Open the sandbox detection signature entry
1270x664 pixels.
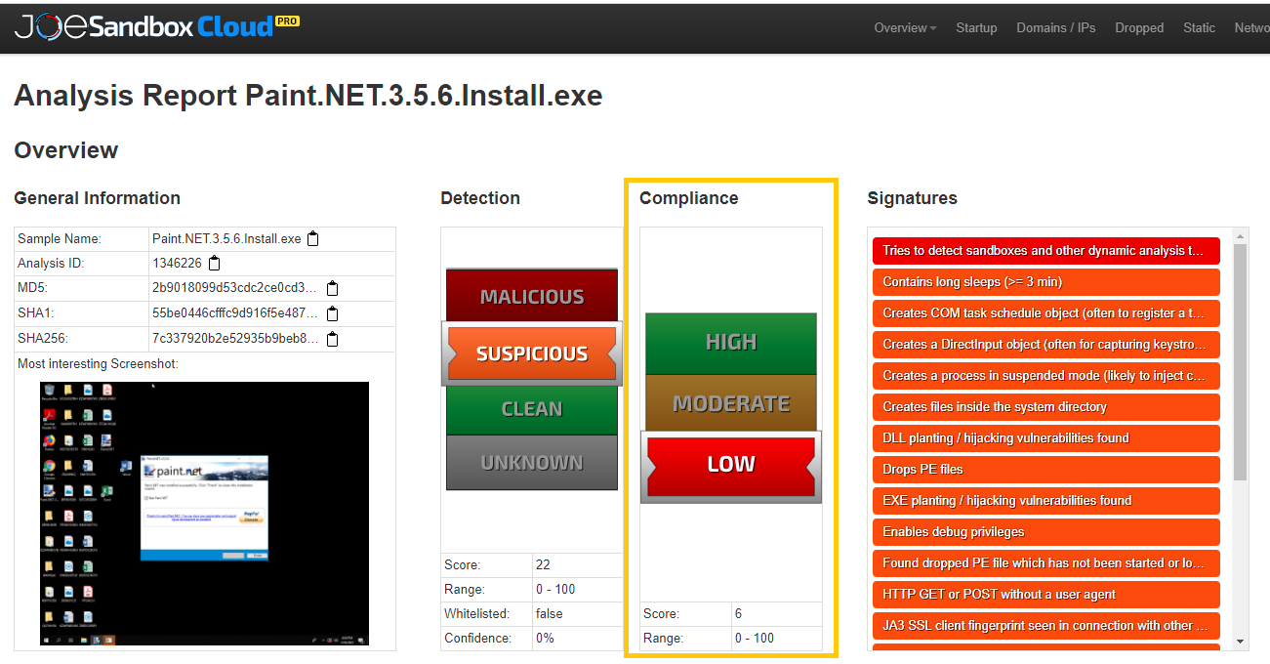click(1045, 251)
